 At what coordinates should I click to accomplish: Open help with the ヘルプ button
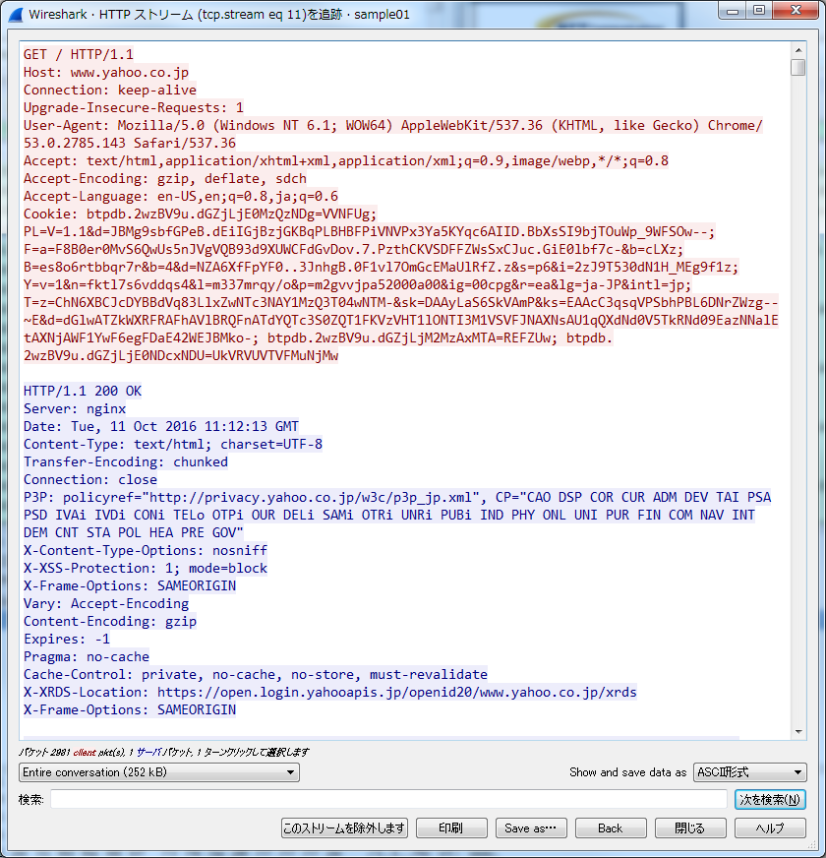tap(770, 827)
